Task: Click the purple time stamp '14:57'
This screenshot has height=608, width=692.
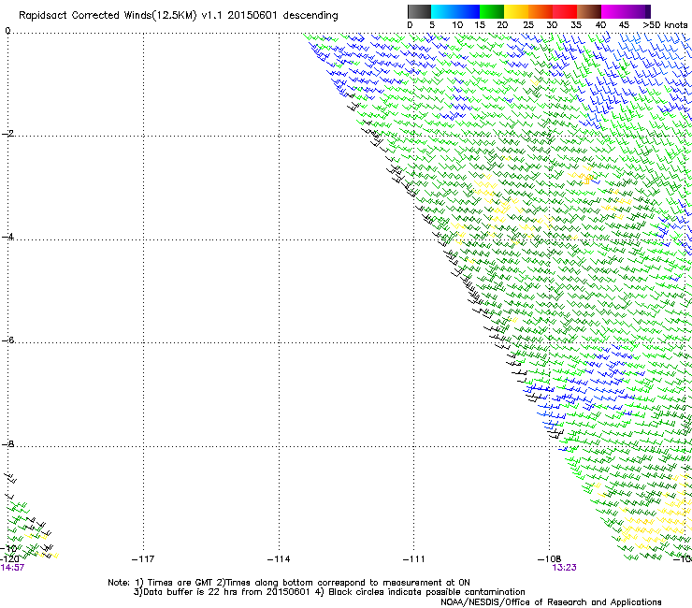Action: [x=12, y=568]
